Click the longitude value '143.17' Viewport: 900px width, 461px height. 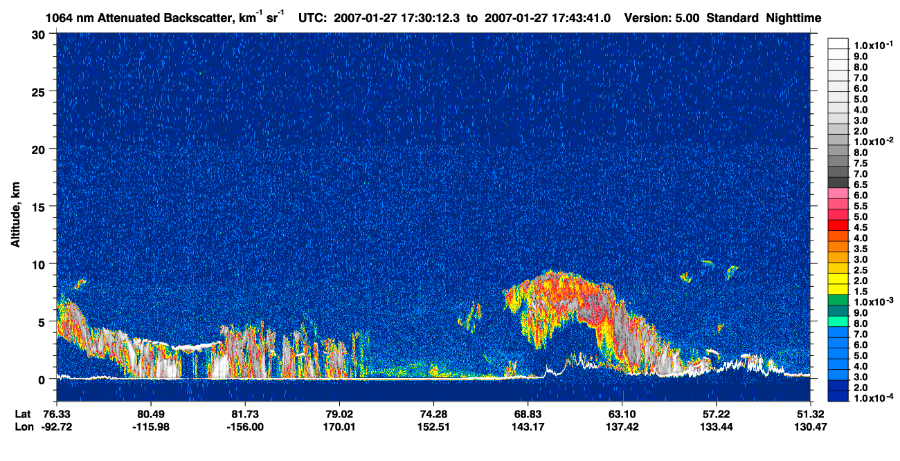(528, 426)
